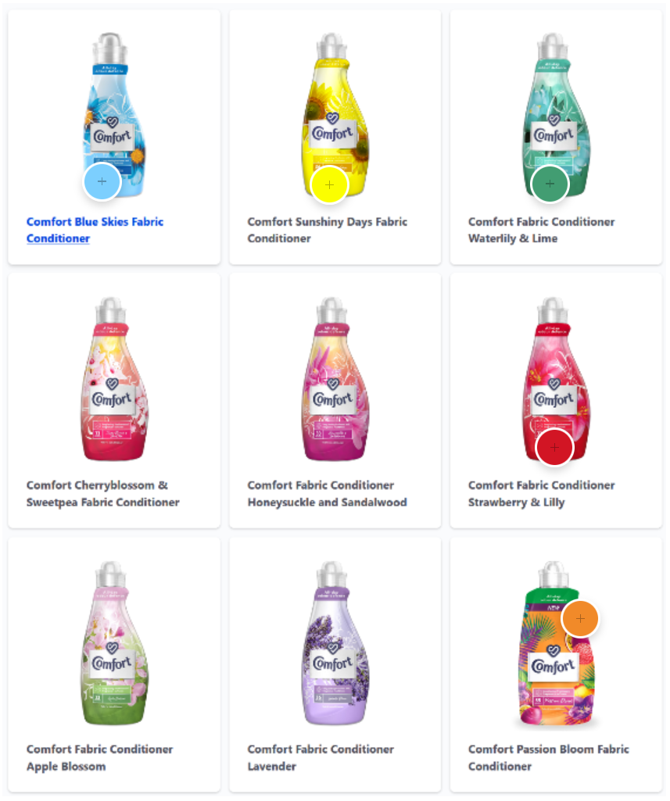This screenshot has width=670, height=801.
Task: Click the orange plus hotspot on Passion Bloom bottle
Action: (x=580, y=619)
